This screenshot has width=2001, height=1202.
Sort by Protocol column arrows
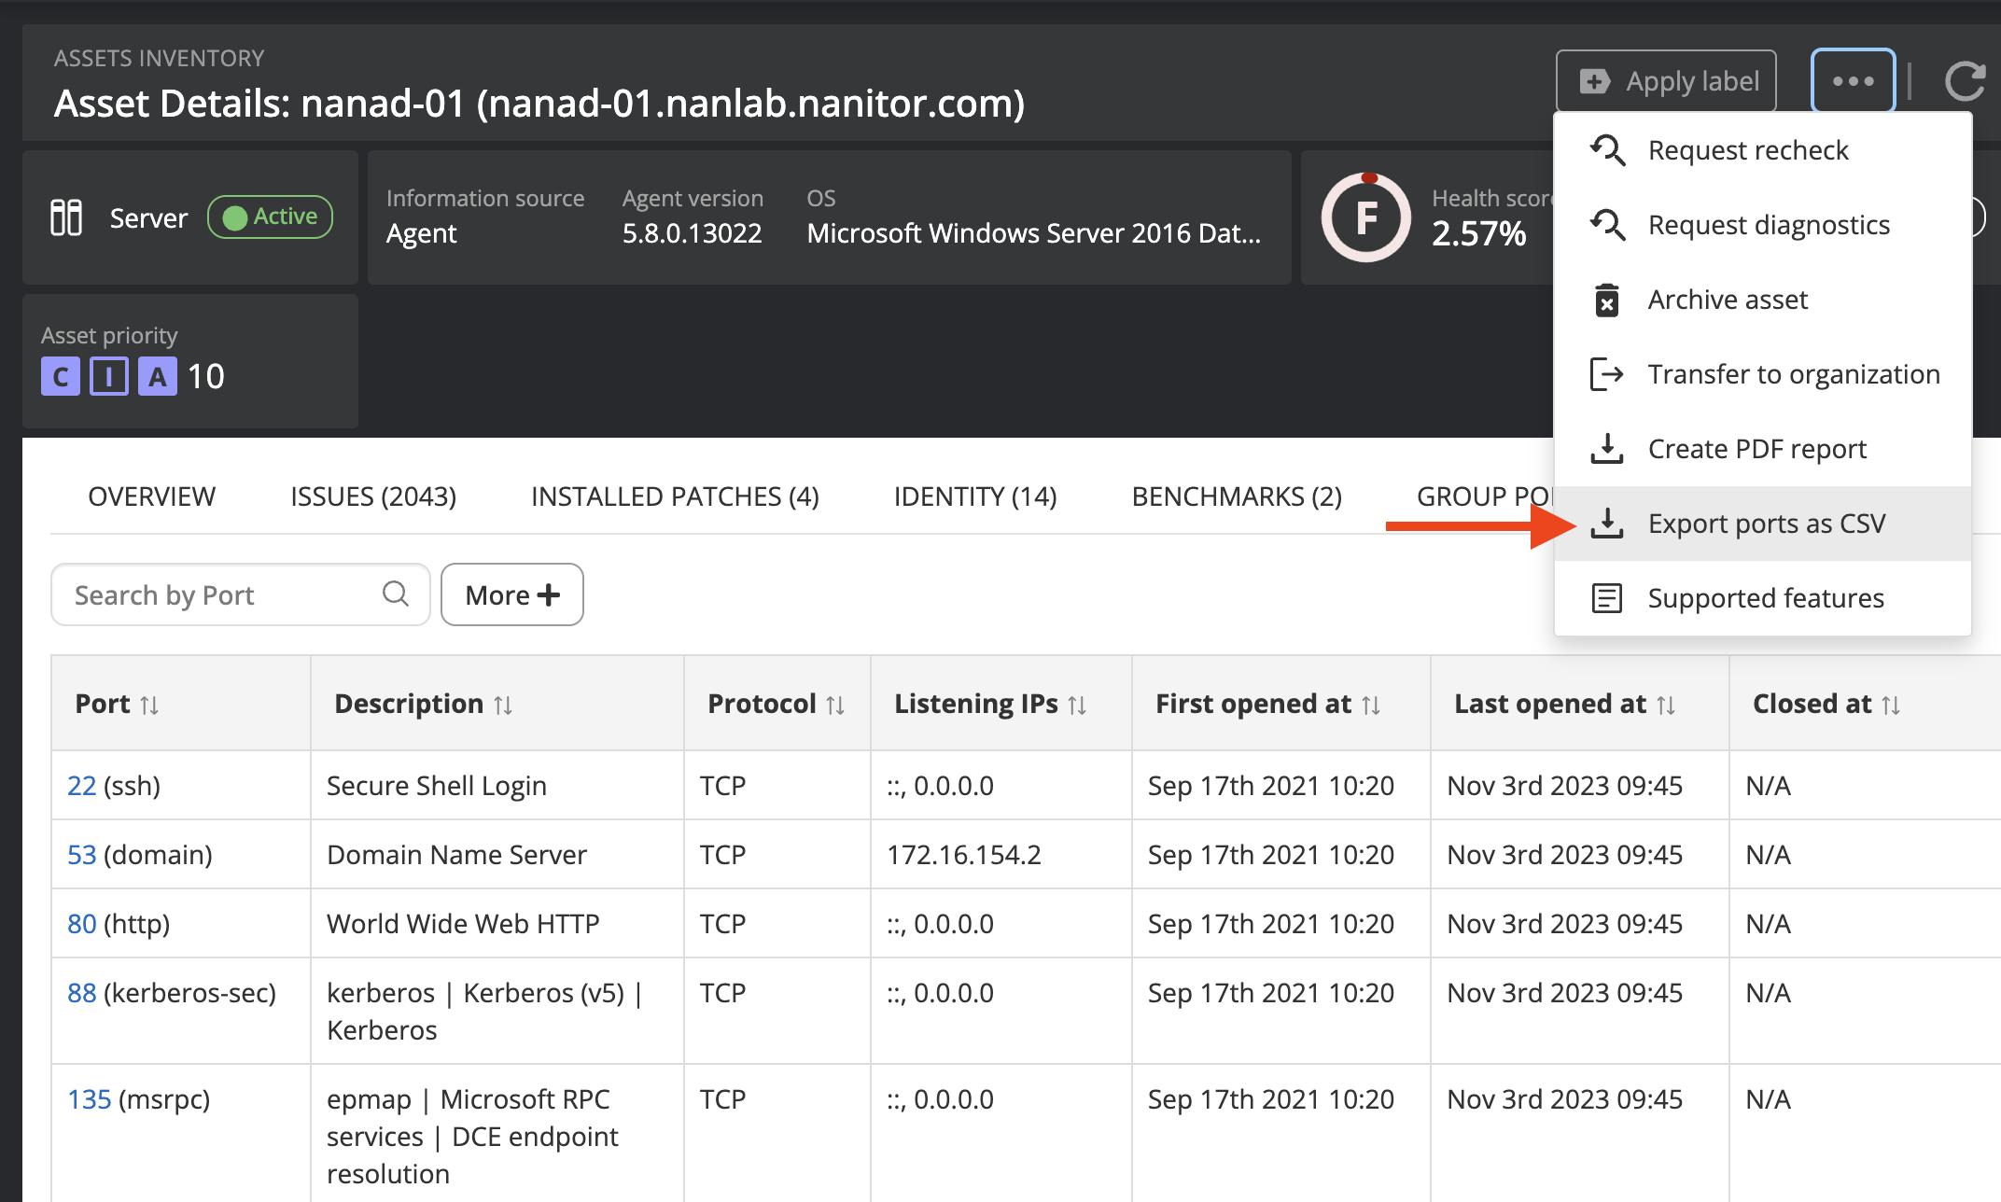[835, 705]
